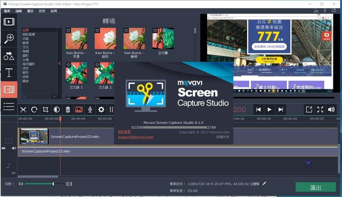Open the titles tool with the T icon
This screenshot has width=342, height=197.
coord(9,73)
